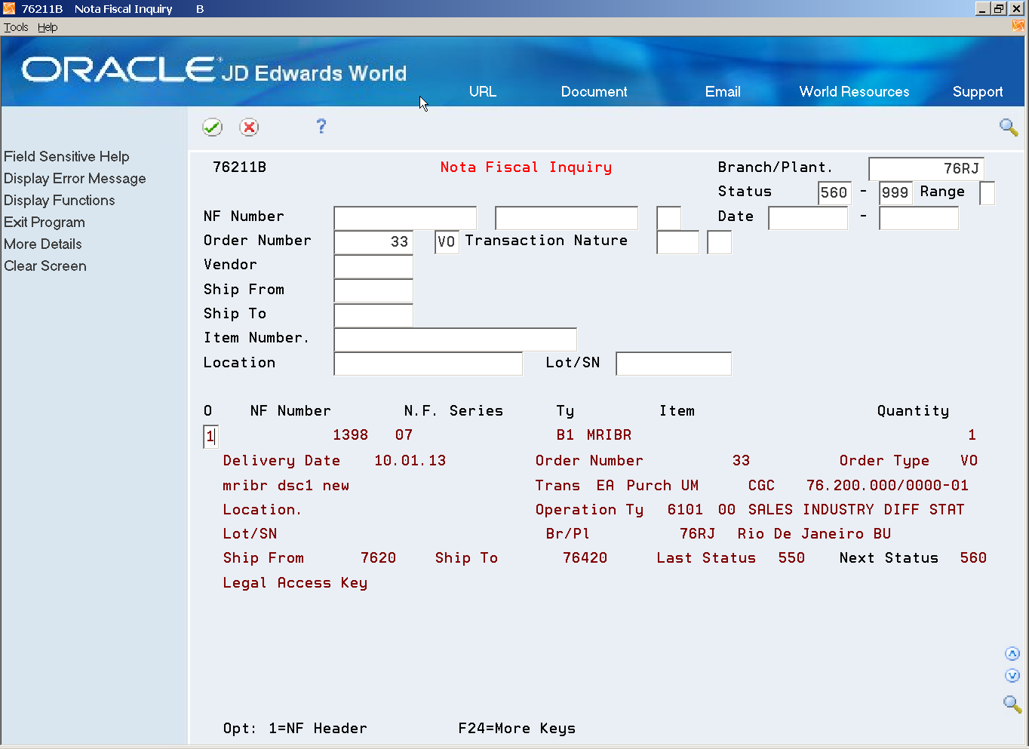Click the orange icon at the menu bar's right end
This screenshot has width=1029, height=749.
pyautogui.click(x=1018, y=26)
